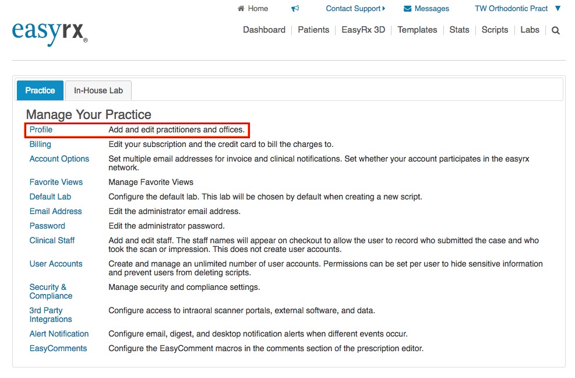Click the Messages envelope icon
Screen dimensions: 575x378
tap(407, 8)
